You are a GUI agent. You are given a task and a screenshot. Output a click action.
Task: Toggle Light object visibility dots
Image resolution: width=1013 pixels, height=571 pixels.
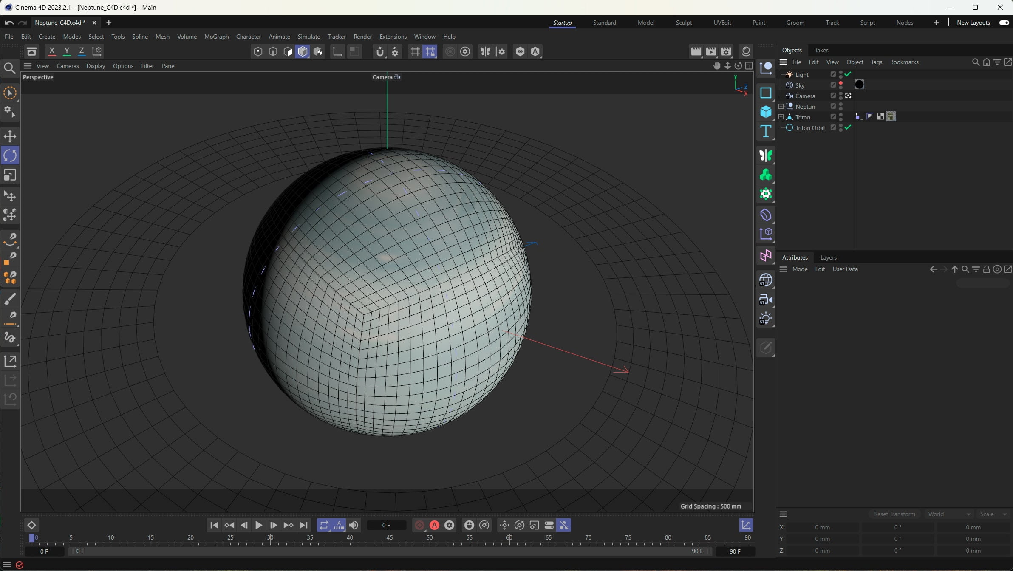tap(840, 75)
